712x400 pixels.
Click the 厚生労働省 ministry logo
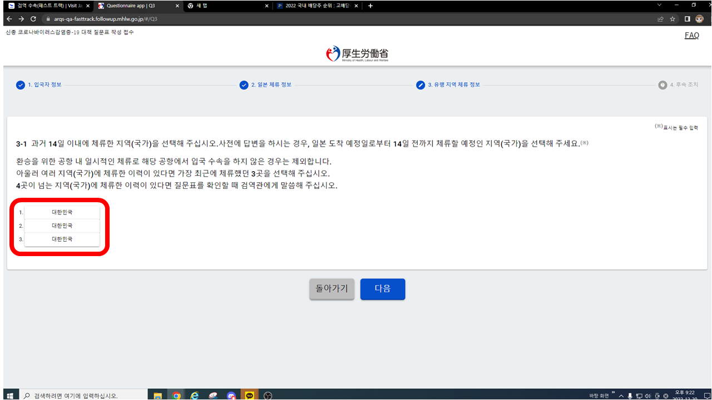click(357, 54)
